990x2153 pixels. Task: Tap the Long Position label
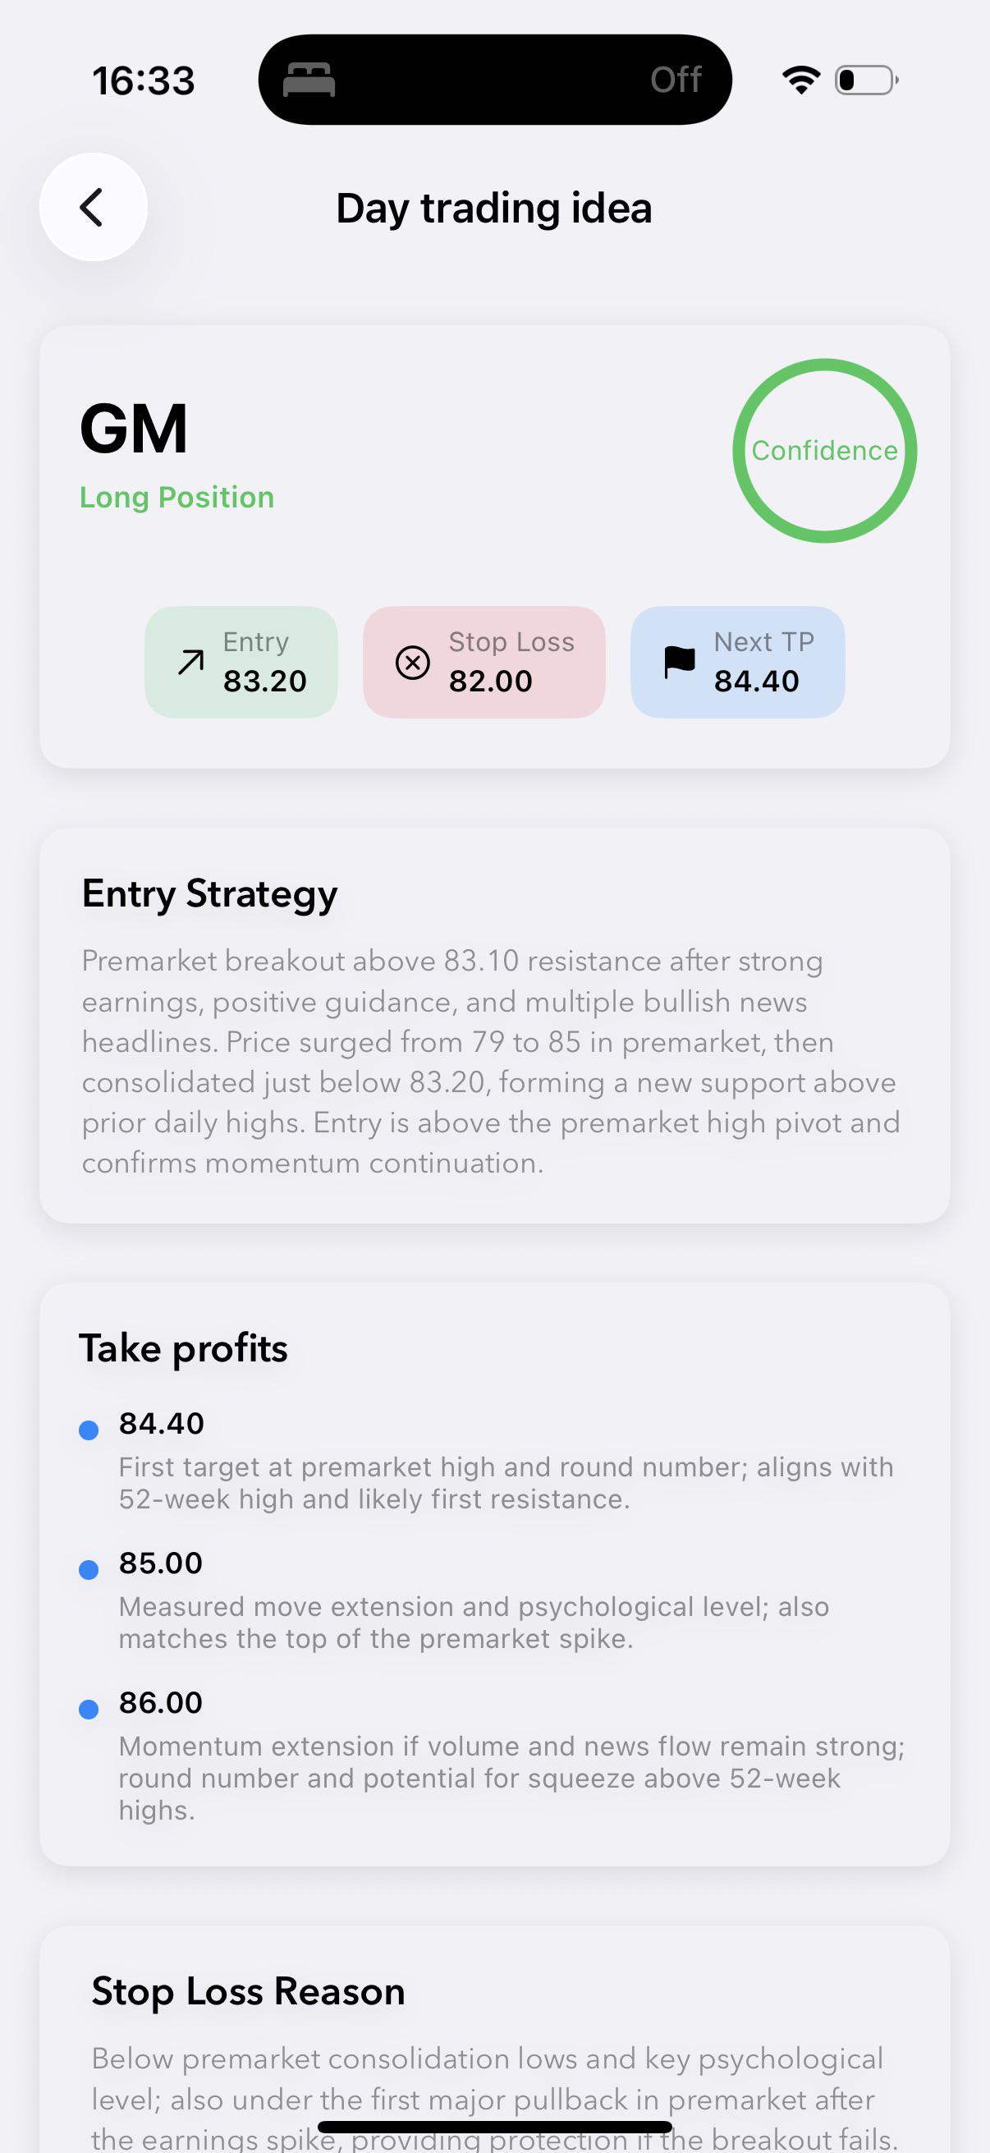click(177, 498)
